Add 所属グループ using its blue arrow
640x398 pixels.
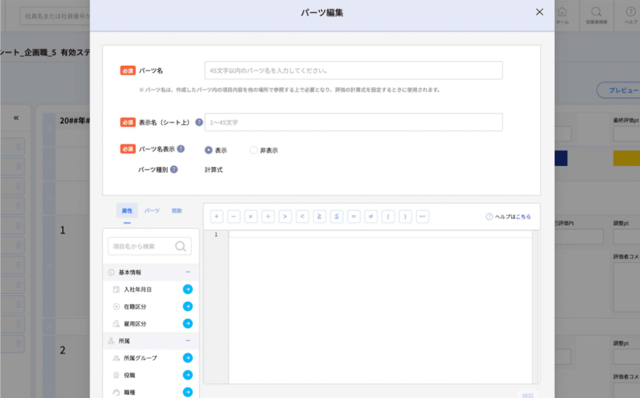[x=188, y=358]
